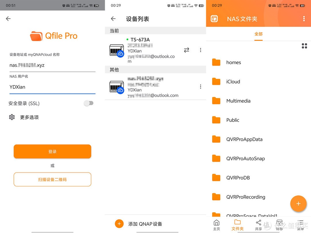Open three-dot menu for device under 其他
The image size is (311, 233).
[x=200, y=87]
